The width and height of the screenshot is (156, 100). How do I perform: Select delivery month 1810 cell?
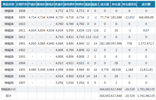click(22, 24)
